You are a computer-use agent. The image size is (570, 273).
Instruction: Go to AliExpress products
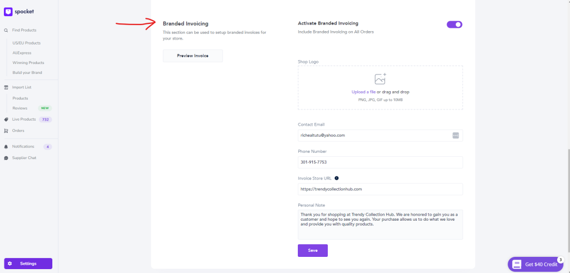coord(22,53)
